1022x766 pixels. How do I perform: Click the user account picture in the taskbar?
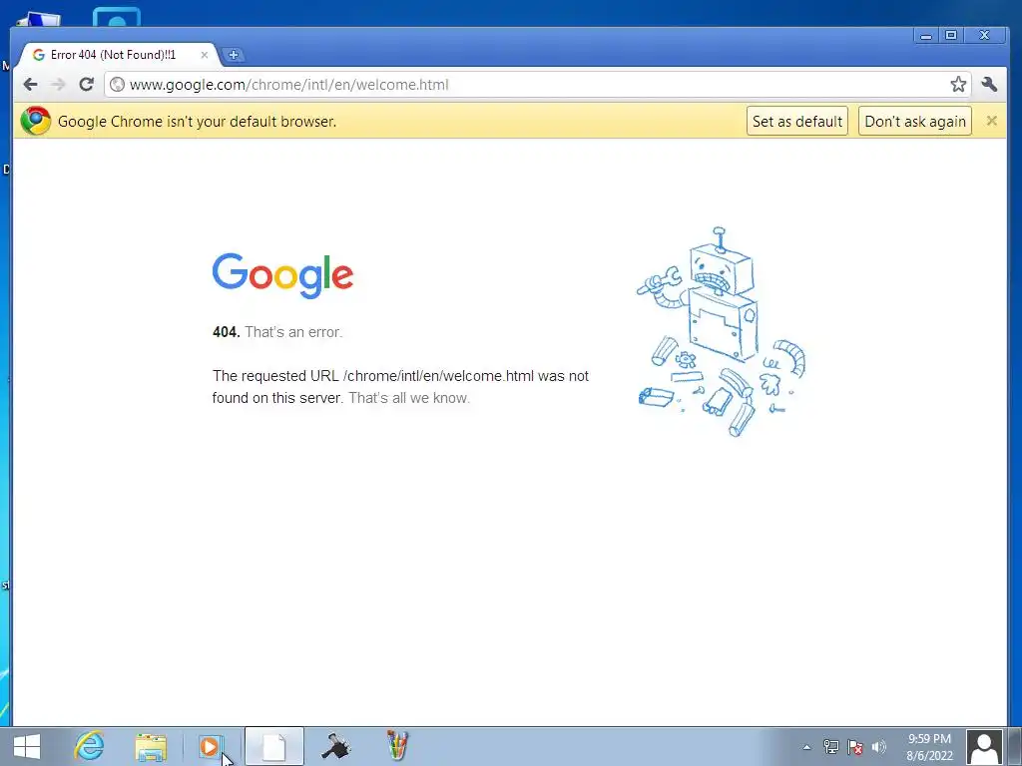(984, 747)
